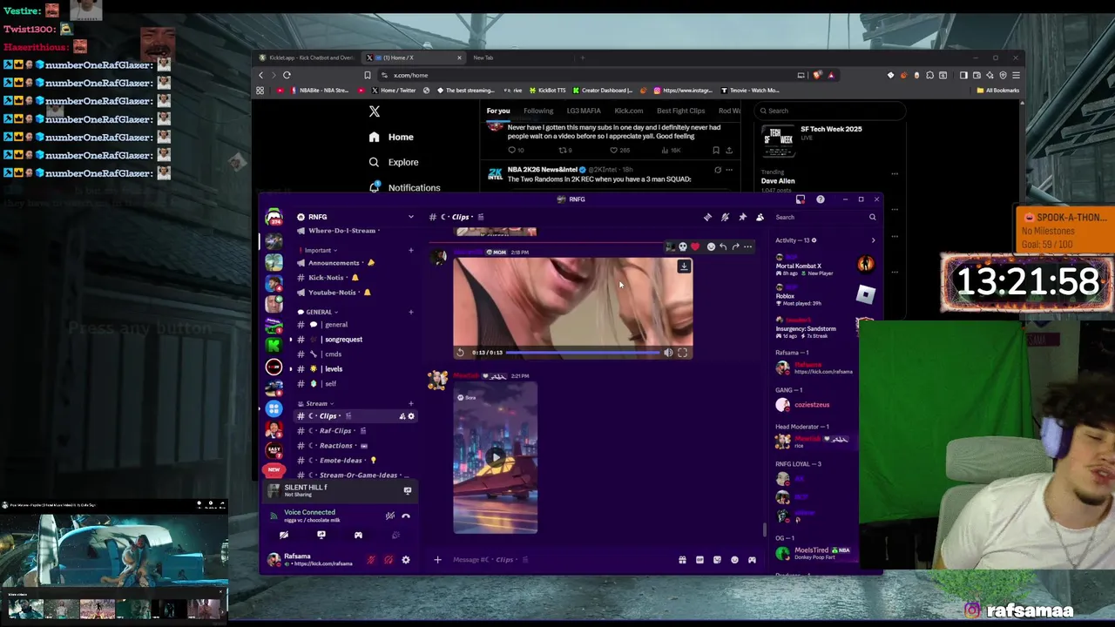Screen dimensions: 1115x627
Task: Open Kick.com tab on X timeline
Action: coord(629,111)
